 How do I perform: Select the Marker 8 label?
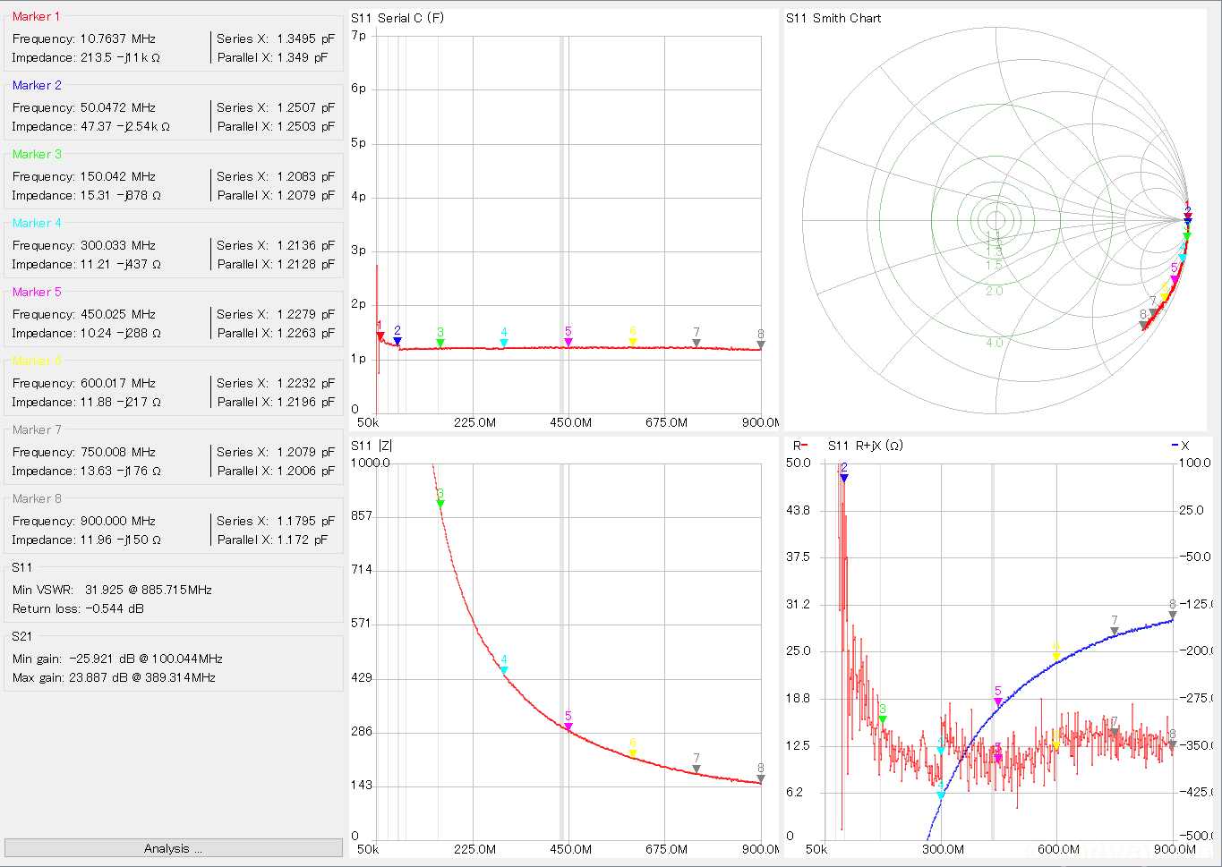tap(37, 498)
